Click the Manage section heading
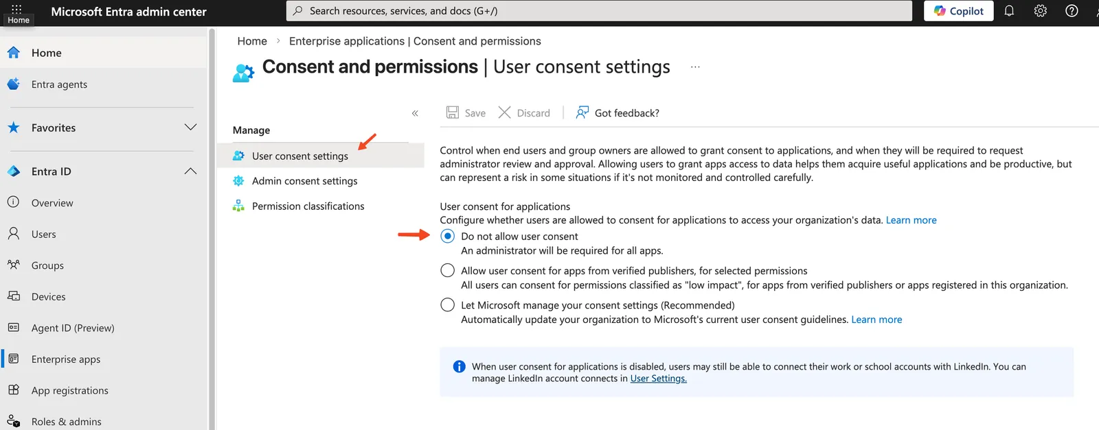 [251, 130]
